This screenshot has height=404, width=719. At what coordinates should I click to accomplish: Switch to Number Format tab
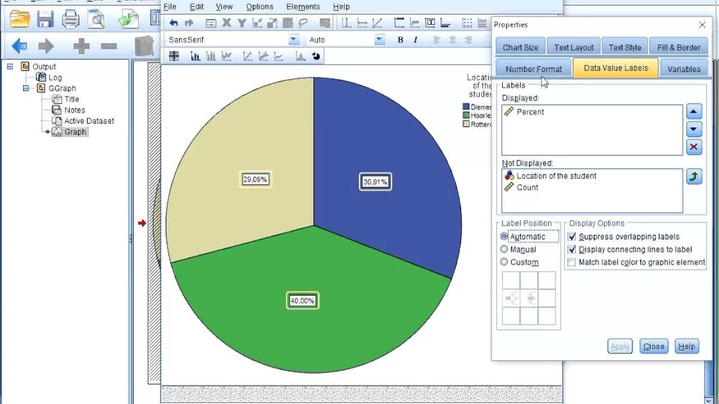(534, 68)
